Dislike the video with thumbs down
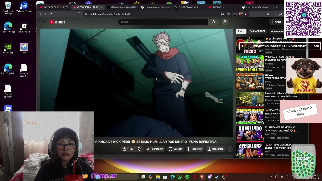The height and width of the screenshot is (181, 322). tap(139, 149)
